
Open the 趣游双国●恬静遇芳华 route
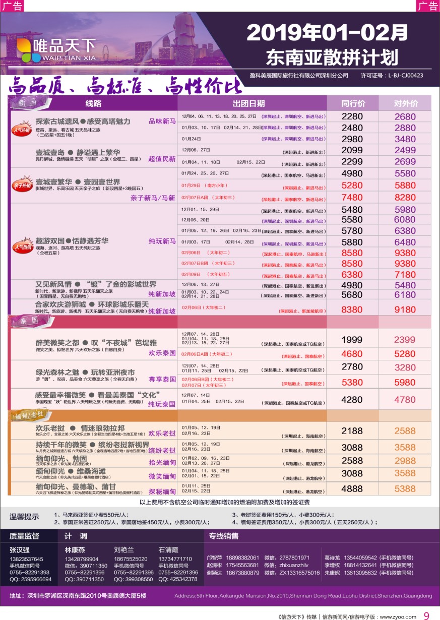[72, 240]
